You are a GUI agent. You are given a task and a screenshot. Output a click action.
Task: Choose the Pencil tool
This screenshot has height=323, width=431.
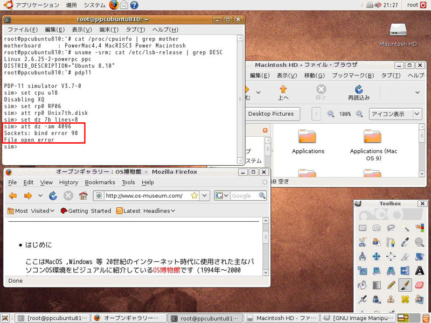(x=391, y=285)
